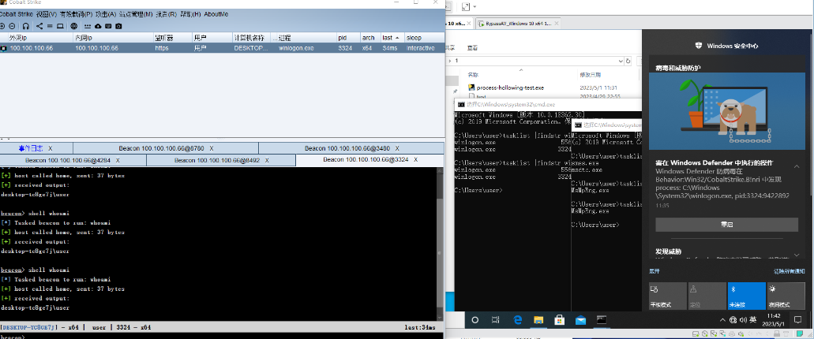Select the winlogon.exe beacon session row
This screenshot has width=814, height=339.
point(222,47)
